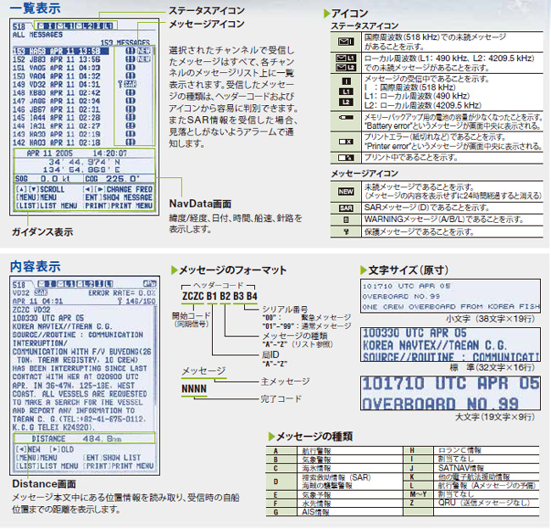Click the '153 MESSAGES' count in the list screen
The width and height of the screenshot is (551, 529).
click(125, 42)
